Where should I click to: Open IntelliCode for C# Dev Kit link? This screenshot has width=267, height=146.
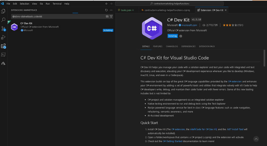coord(203,129)
